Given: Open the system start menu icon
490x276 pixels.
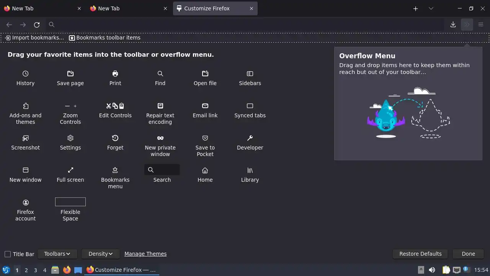Looking at the screenshot, I should click(x=6, y=270).
